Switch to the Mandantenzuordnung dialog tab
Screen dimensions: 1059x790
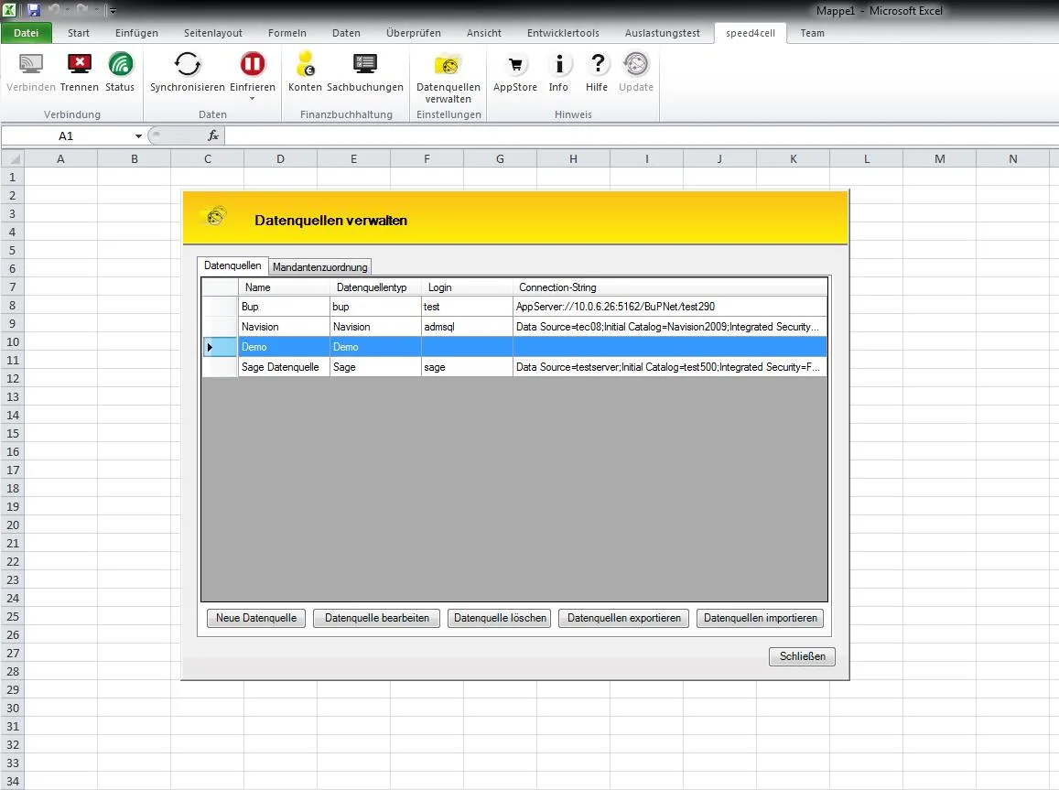point(320,267)
